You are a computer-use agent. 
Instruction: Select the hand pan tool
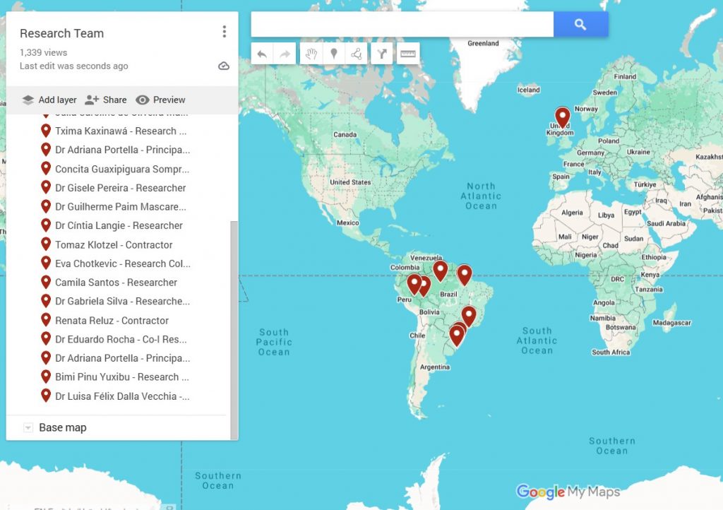pos(311,54)
